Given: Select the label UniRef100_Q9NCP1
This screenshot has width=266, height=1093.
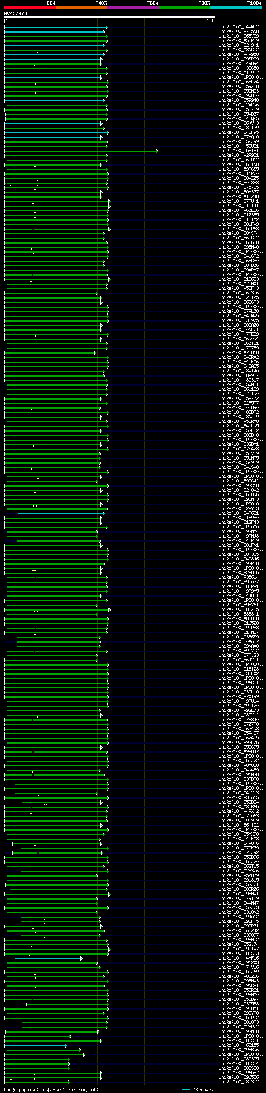Looking at the screenshot, I should [x=239, y=986].
